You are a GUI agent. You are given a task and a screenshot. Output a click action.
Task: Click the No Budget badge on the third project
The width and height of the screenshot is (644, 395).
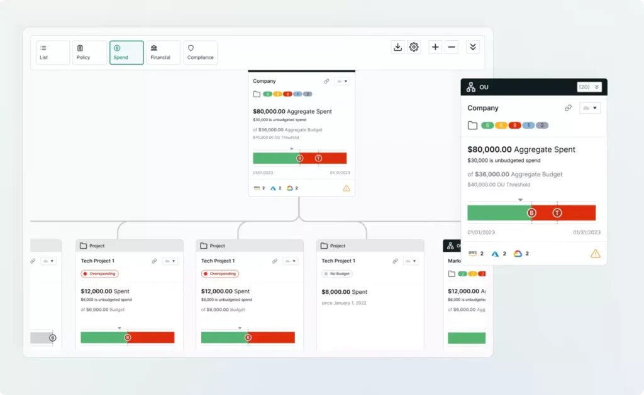click(336, 273)
